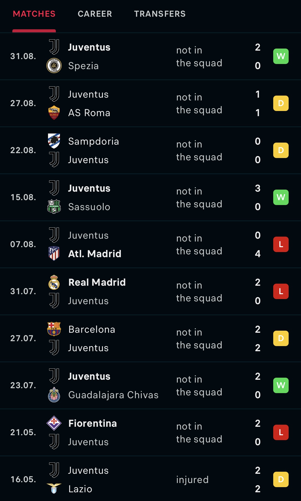Open the 16.05. Juventus vs Lazio match row
This screenshot has width=301, height=501.
(x=150, y=479)
